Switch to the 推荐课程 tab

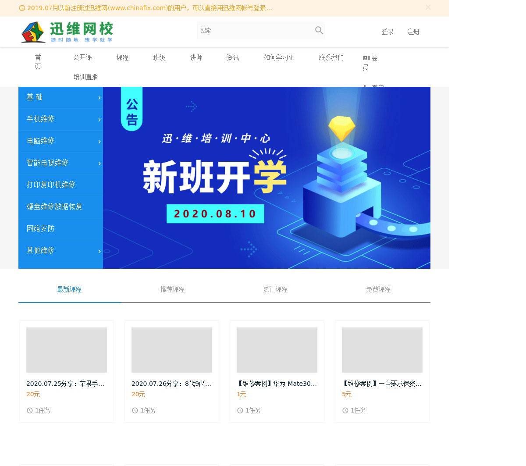[x=173, y=289]
